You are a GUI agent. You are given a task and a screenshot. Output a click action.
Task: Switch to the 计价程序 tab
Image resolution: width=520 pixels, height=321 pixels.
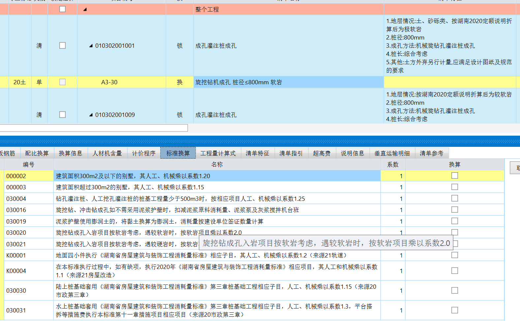(144, 153)
